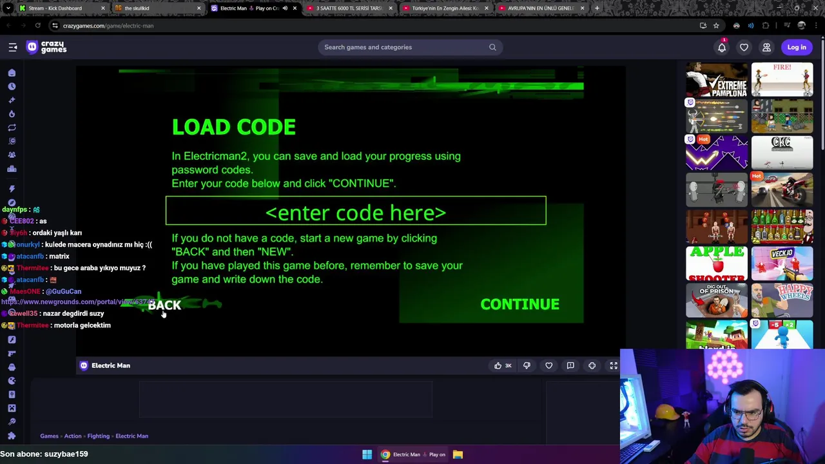Install app icon in address bar
Viewport: 825px width, 464px height.
tap(703, 26)
